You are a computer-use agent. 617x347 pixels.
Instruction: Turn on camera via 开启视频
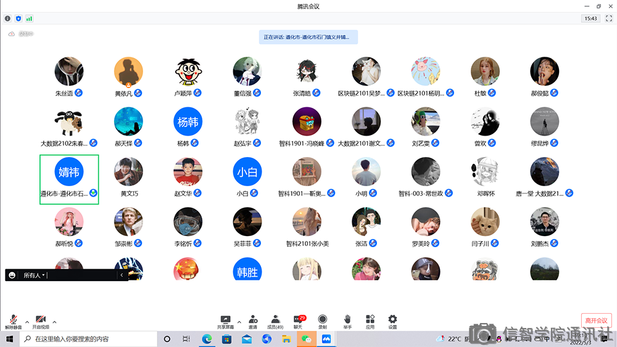click(x=41, y=320)
